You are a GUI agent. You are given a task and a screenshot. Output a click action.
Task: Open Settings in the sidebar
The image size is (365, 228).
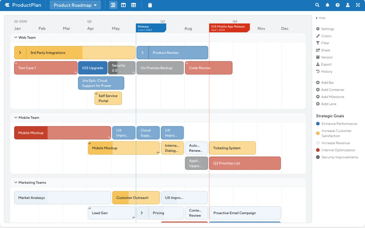pyautogui.click(x=325, y=29)
